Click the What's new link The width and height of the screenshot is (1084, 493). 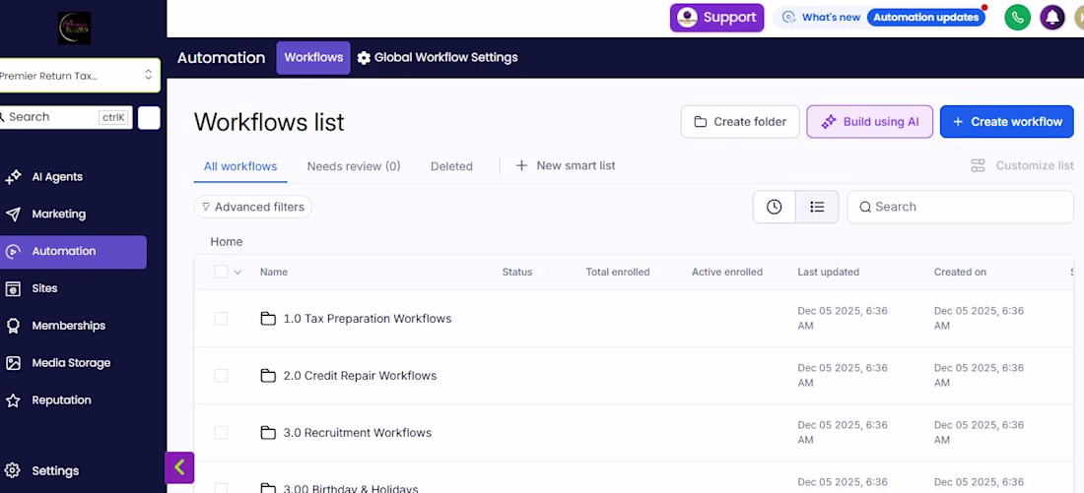[831, 18]
